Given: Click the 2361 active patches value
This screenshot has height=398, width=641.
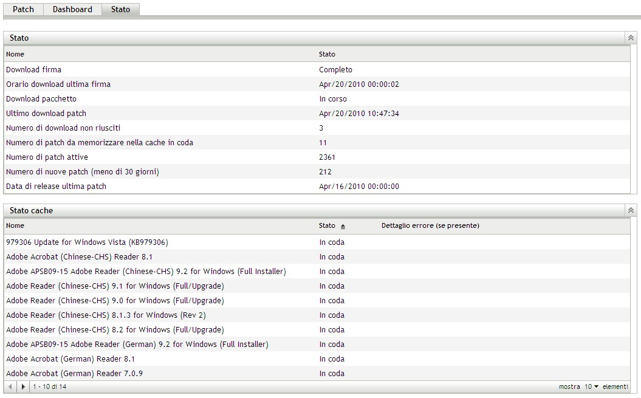Looking at the screenshot, I should click(x=327, y=157).
